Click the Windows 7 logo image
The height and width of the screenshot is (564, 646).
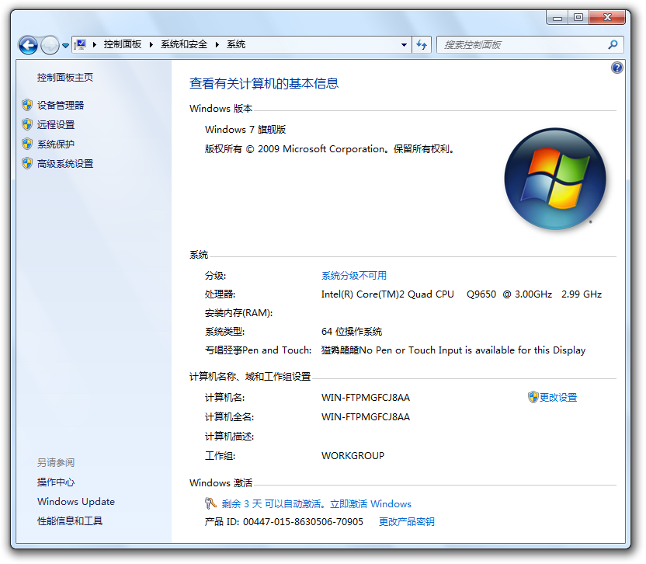click(x=555, y=179)
